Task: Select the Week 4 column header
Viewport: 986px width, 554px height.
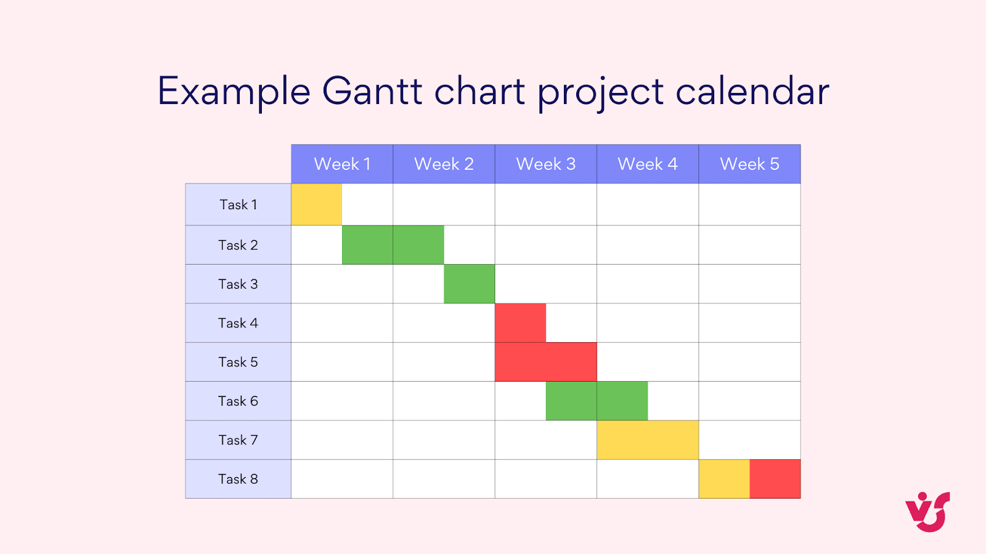Action: coord(648,164)
